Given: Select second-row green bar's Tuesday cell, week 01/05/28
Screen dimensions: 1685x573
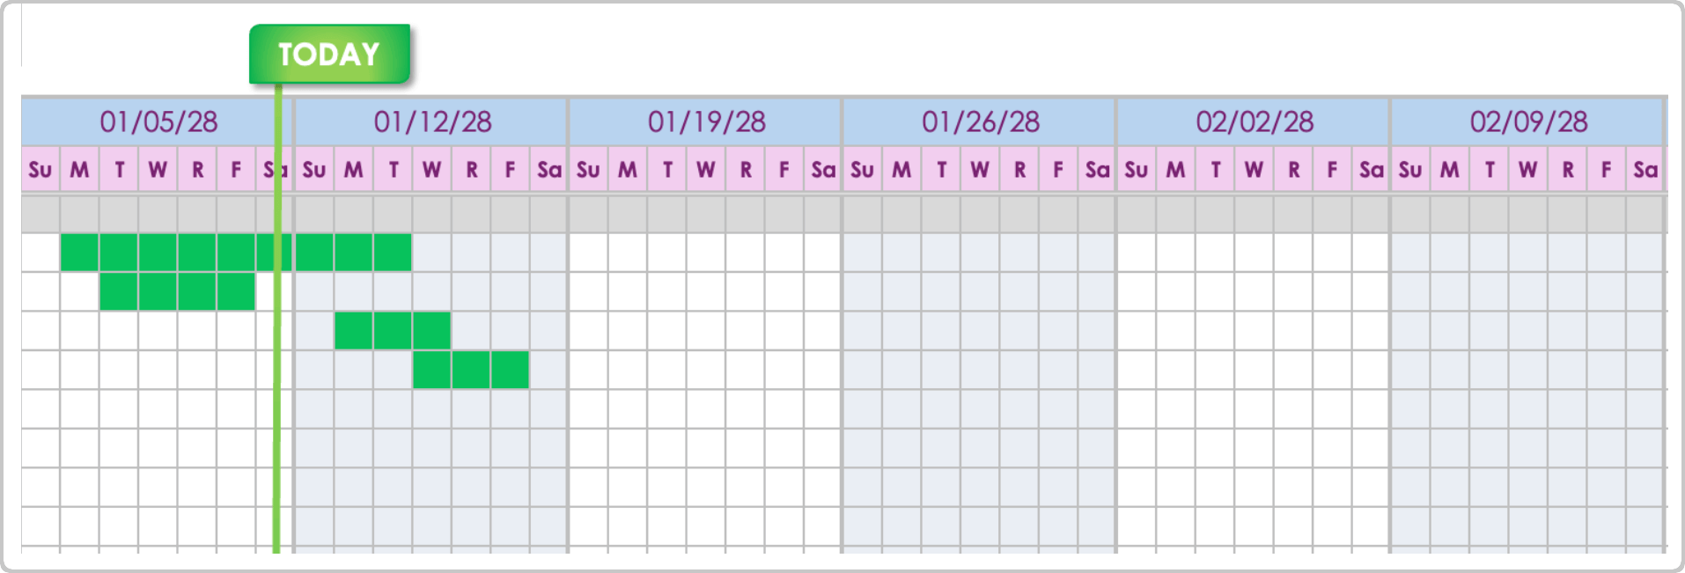Looking at the screenshot, I should point(119,291).
